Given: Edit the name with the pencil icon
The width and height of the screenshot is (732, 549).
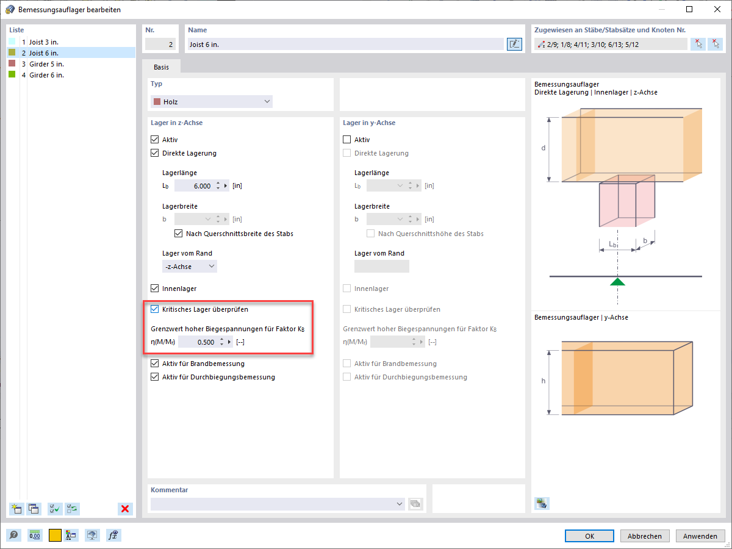Looking at the screenshot, I should point(514,44).
